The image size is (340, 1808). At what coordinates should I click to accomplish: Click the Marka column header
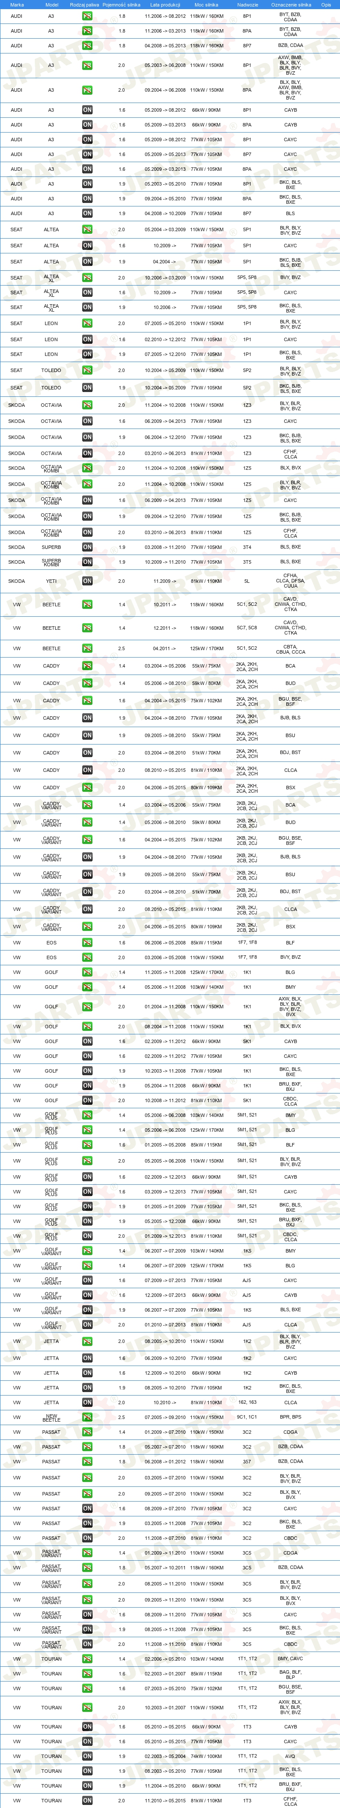click(x=17, y=4)
